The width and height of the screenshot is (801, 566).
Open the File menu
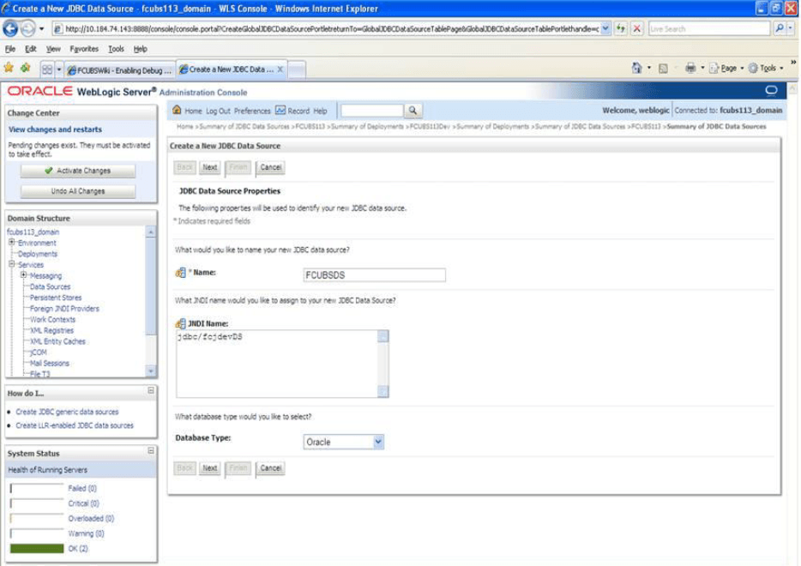[10, 49]
